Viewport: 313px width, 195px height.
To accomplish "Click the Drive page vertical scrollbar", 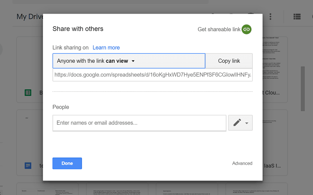I will click(303, 89).
